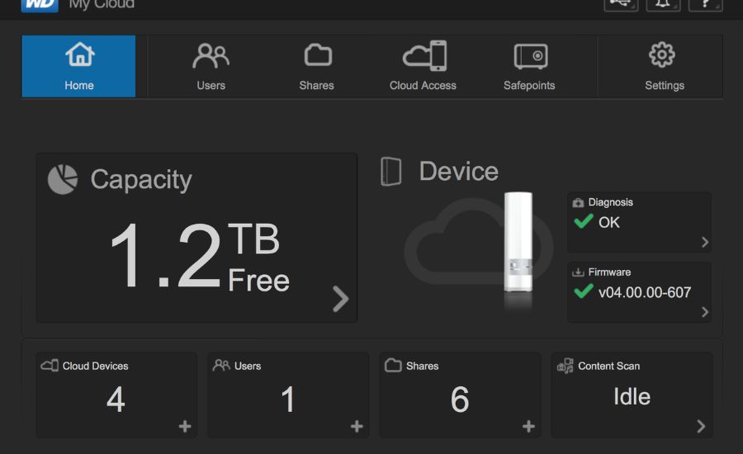Expand the Firmware panel arrow
The image size is (743, 454).
click(705, 312)
